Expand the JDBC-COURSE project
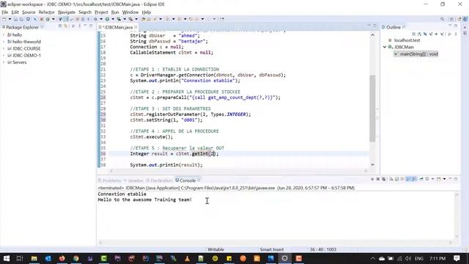 [4, 48]
